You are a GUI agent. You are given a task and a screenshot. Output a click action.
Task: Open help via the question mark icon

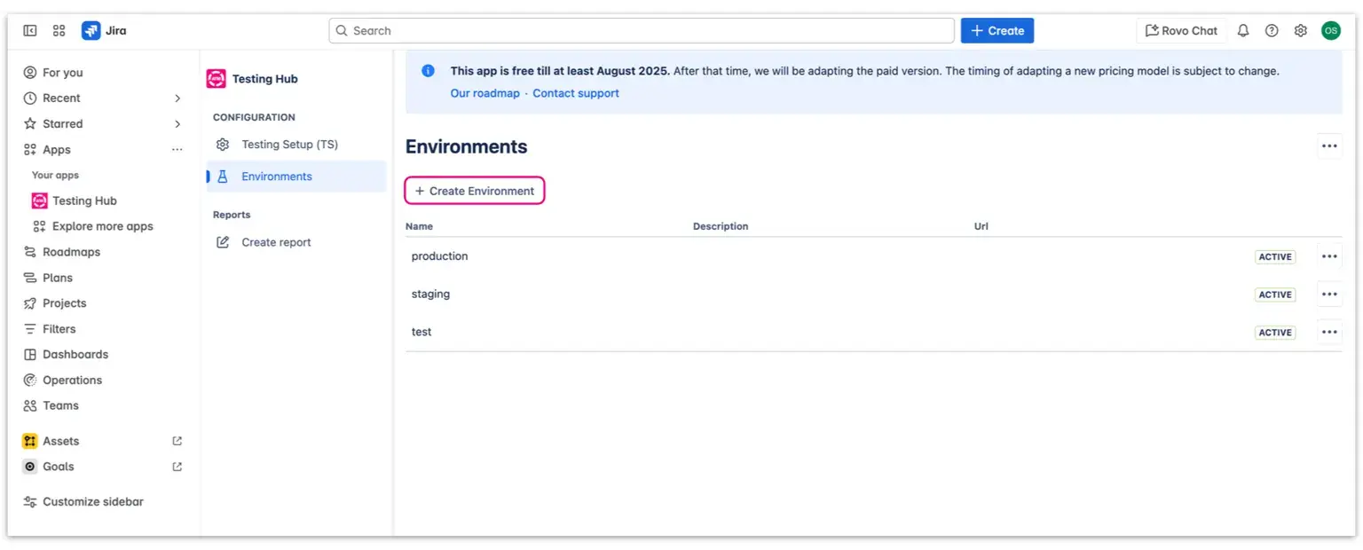pyautogui.click(x=1272, y=30)
